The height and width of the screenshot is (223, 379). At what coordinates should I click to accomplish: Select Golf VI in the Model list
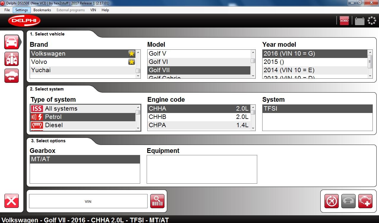199,62
